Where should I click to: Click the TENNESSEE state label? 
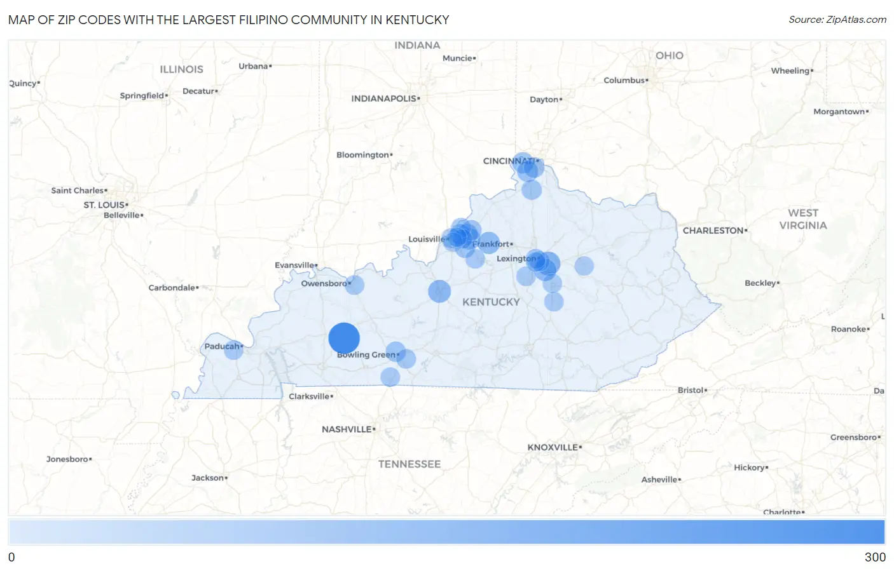pyautogui.click(x=409, y=464)
